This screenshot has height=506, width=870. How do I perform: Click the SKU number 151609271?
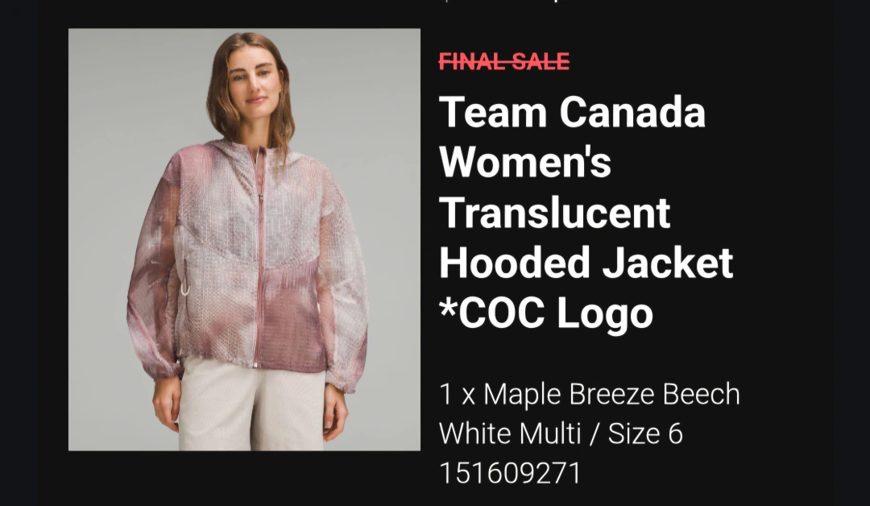[x=509, y=473]
